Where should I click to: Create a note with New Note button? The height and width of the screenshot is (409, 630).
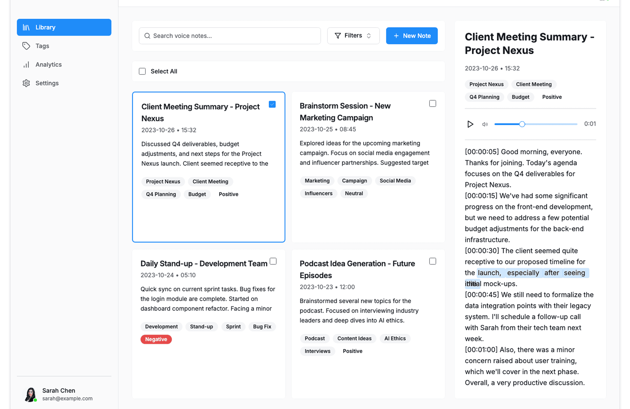411,36
